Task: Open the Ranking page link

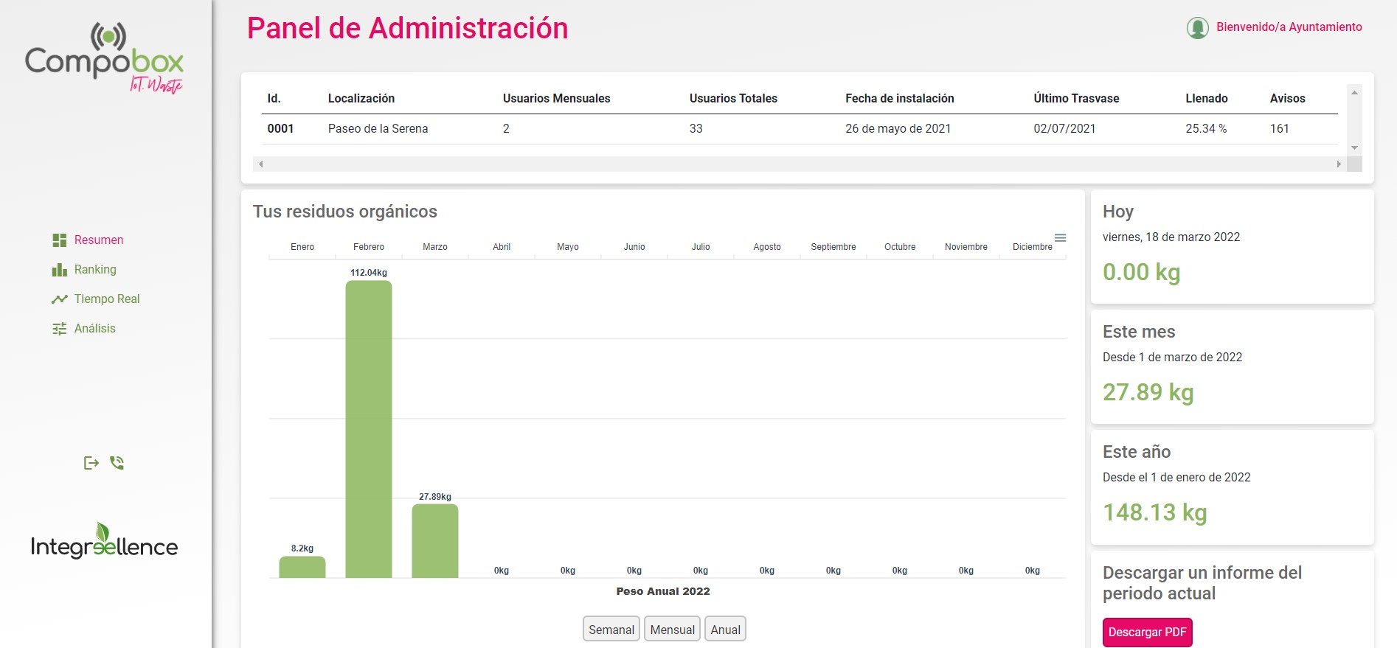Action: 95,270
